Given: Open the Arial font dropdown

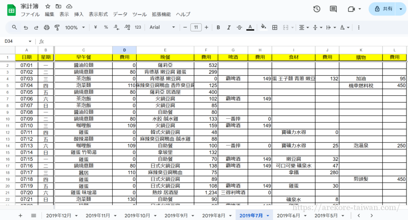Looking at the screenshot, I should (162, 27).
